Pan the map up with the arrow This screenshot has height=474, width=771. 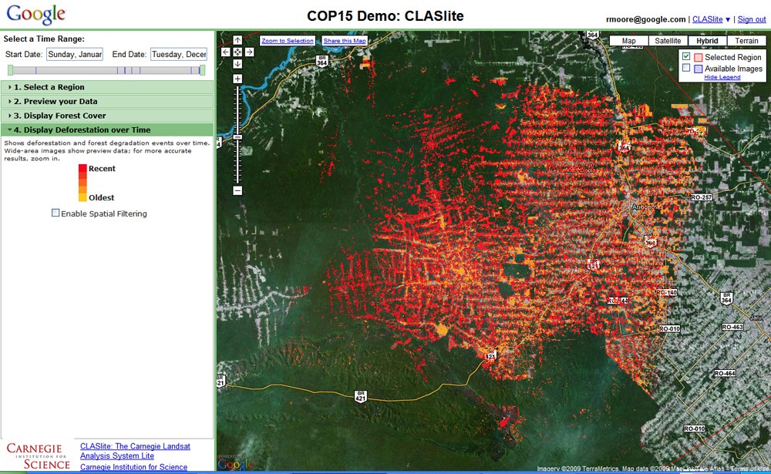[237, 41]
